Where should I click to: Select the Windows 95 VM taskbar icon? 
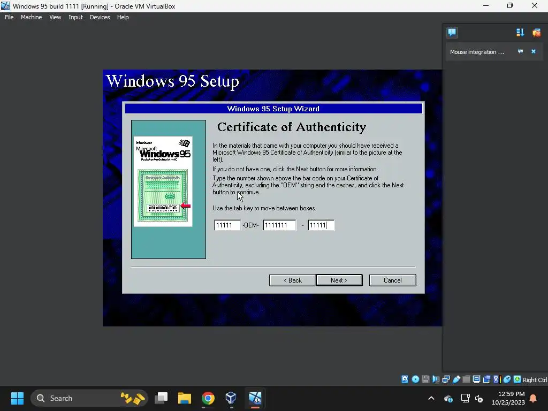255,398
